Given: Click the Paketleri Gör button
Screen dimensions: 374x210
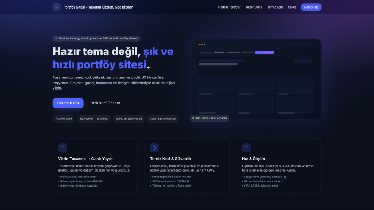Looking at the screenshot, I should click(x=68, y=103).
